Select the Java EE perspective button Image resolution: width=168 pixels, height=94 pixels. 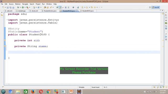click(x=156, y=7)
